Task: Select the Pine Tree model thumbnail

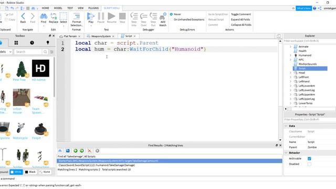Action: (22, 69)
